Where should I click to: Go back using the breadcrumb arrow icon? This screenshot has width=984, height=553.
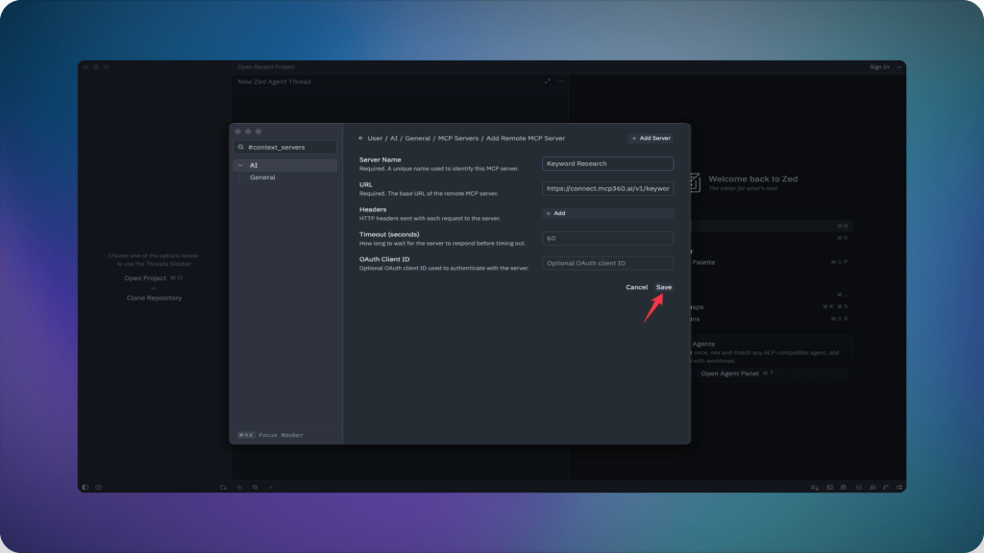(x=361, y=138)
